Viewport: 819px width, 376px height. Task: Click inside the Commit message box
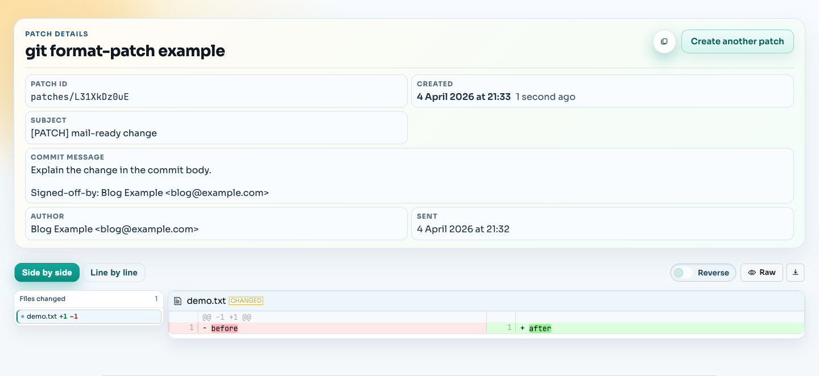(409, 176)
